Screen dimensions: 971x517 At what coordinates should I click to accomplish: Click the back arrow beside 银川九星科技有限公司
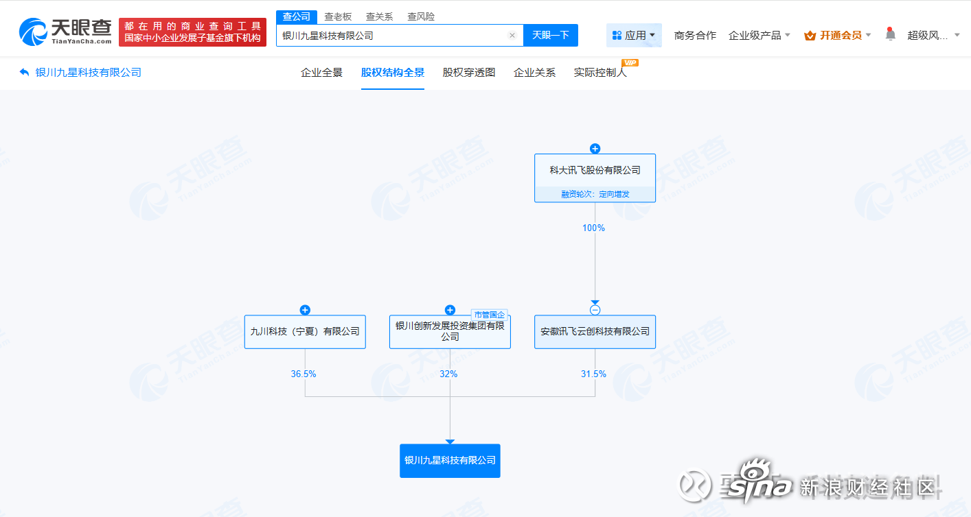pos(25,72)
